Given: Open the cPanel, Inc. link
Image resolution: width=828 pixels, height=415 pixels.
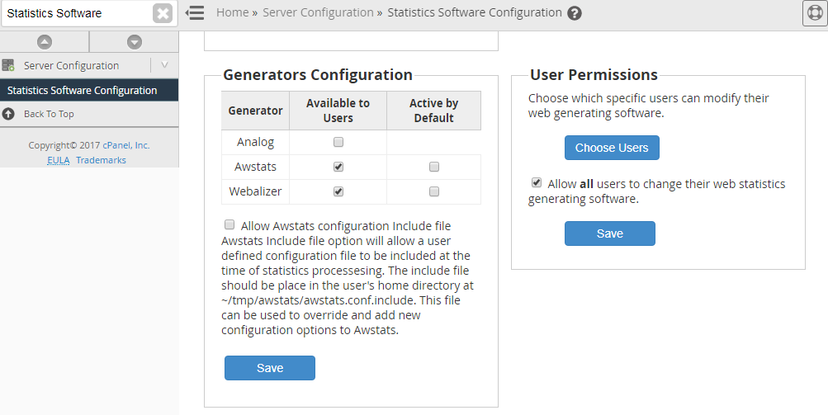Looking at the screenshot, I should coord(126,145).
